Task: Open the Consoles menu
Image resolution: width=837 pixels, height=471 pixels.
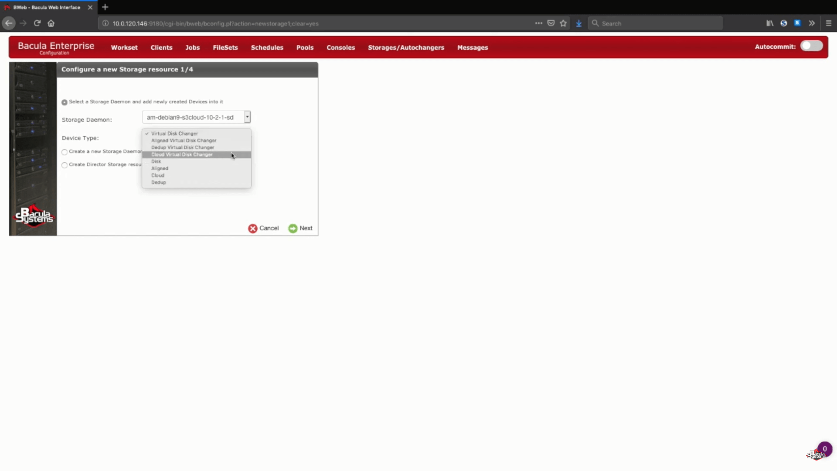Action: coord(341,48)
